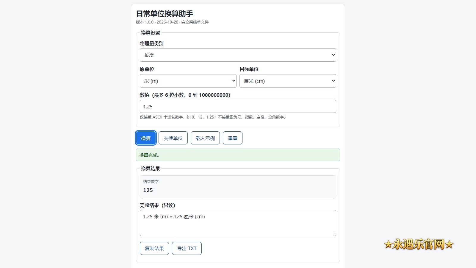The image size is (476, 268).
Task: Click the 目标单位 label
Action: 249,69
